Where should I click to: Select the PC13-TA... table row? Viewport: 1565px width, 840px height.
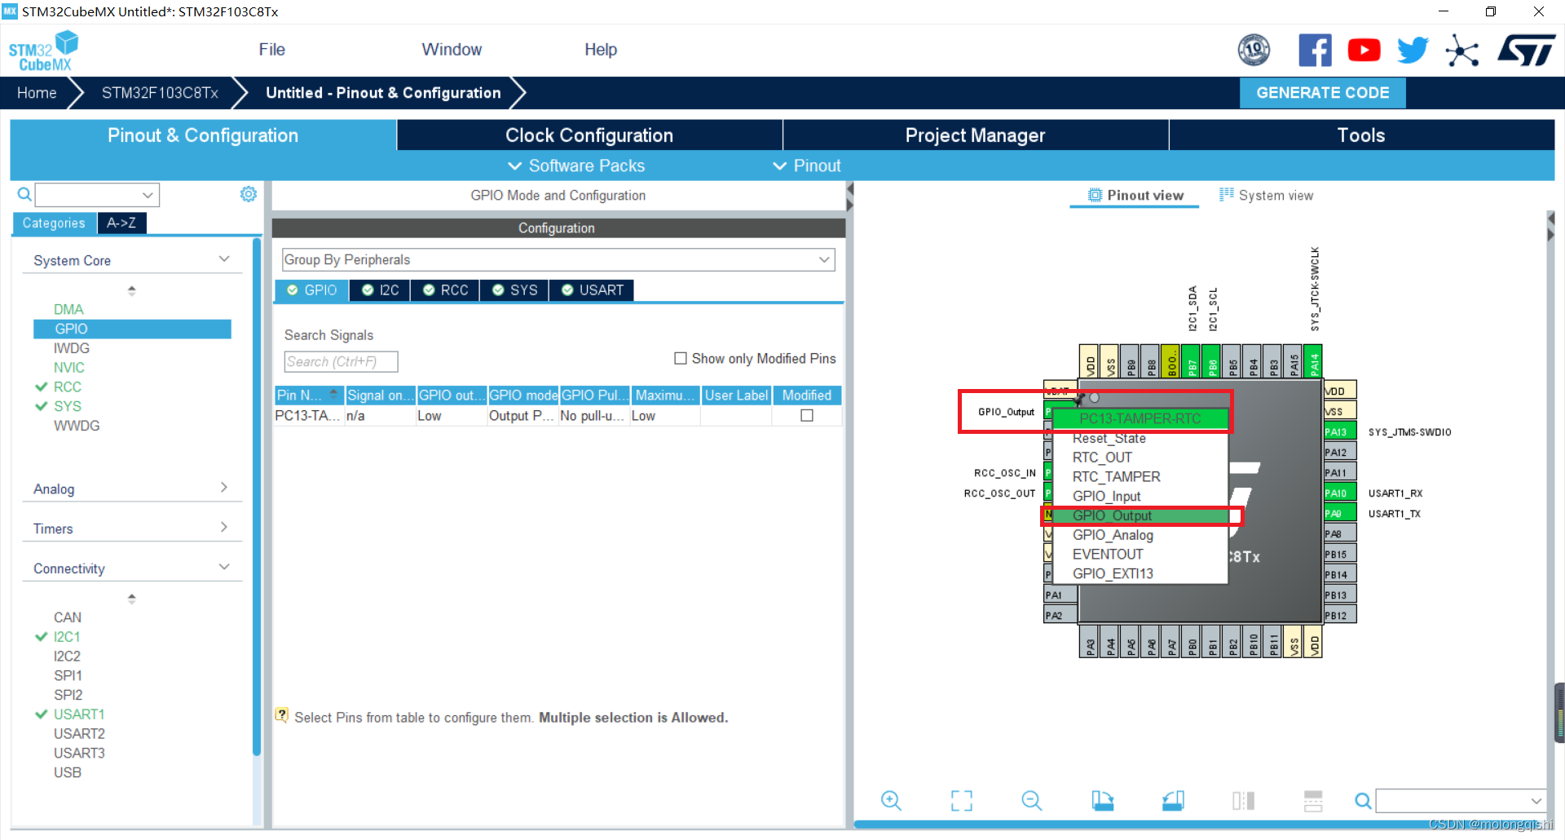[x=558, y=416]
